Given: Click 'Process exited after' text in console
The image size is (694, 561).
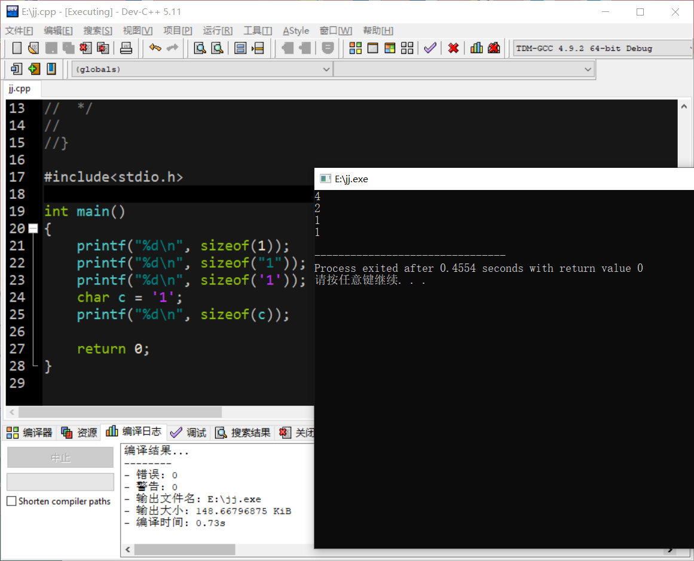Looking at the screenshot, I should click(x=374, y=268).
